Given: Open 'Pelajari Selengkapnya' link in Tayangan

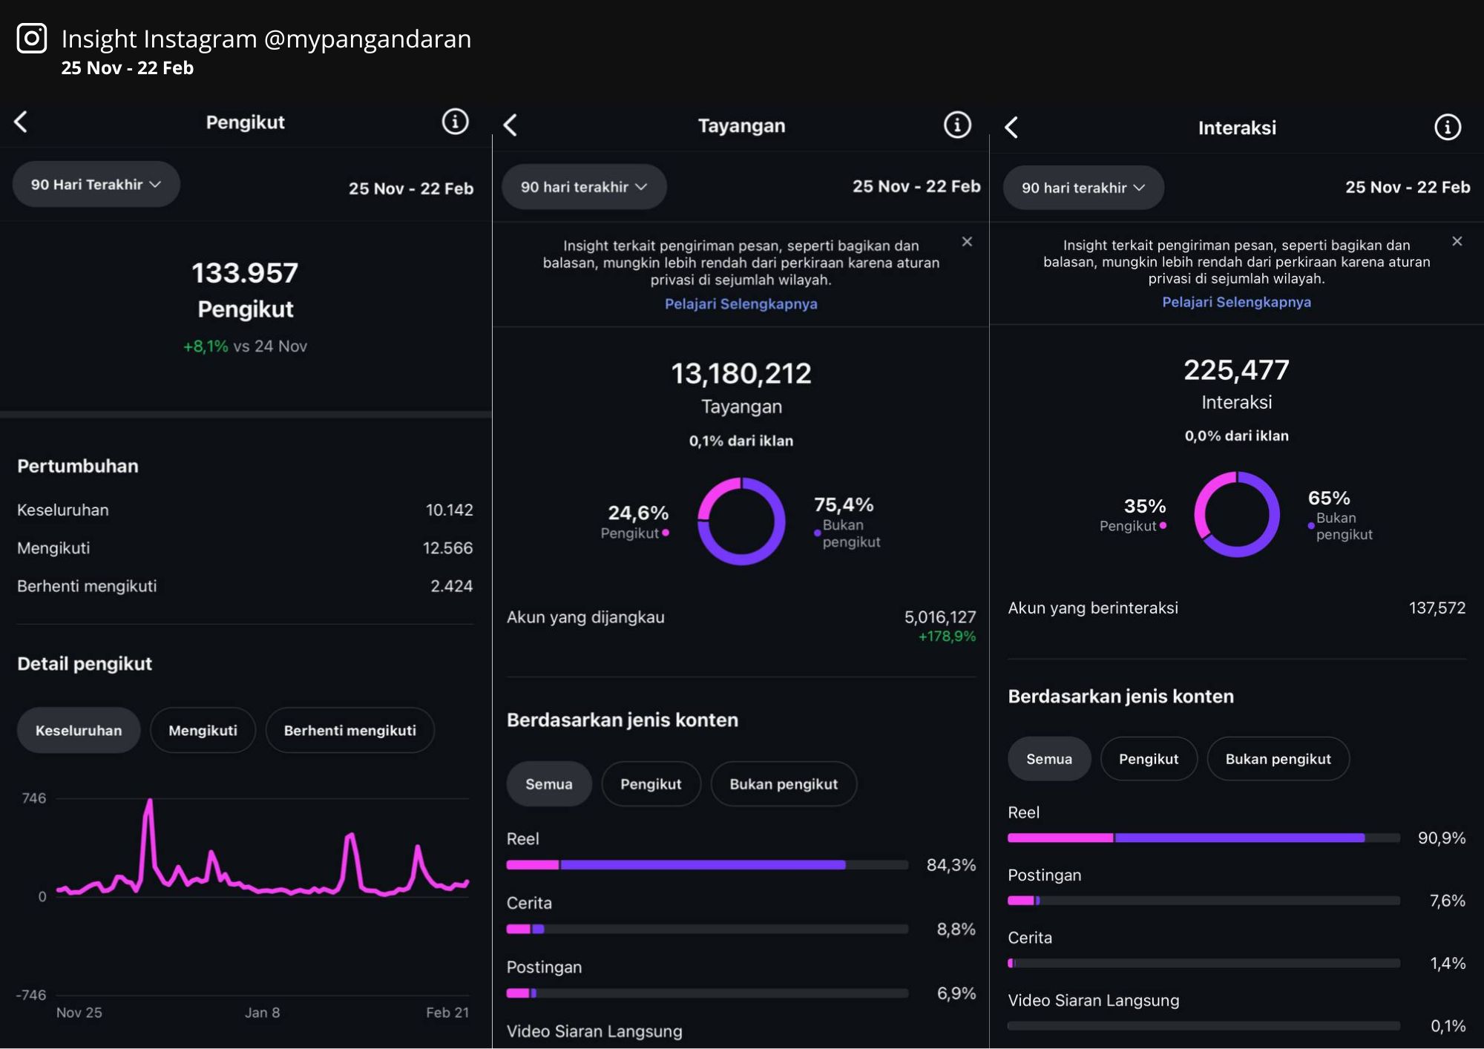Looking at the screenshot, I should 741,304.
